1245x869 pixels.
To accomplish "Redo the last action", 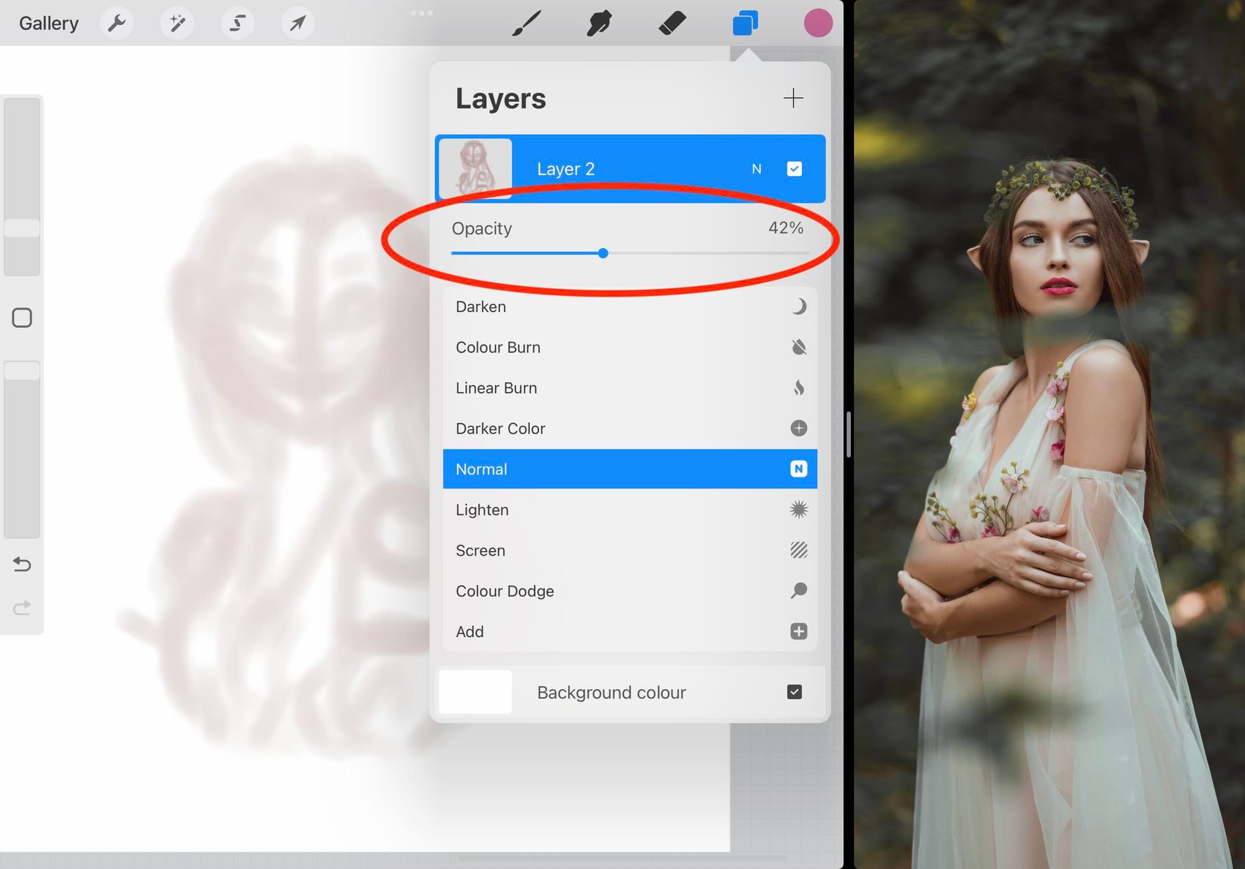I will 22,608.
